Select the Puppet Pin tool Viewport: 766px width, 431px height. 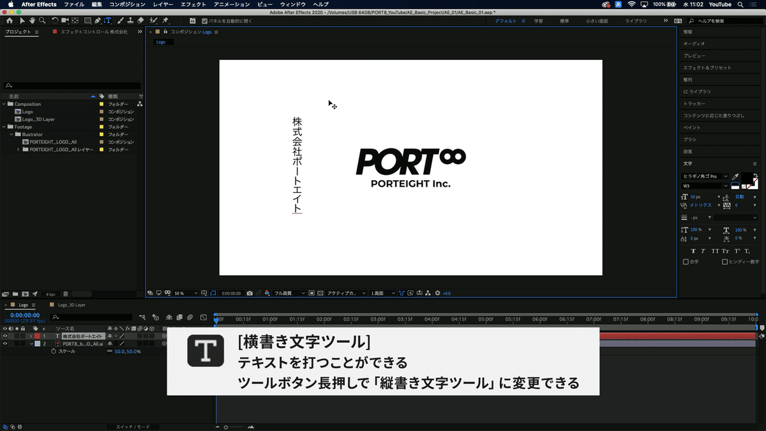tap(165, 20)
